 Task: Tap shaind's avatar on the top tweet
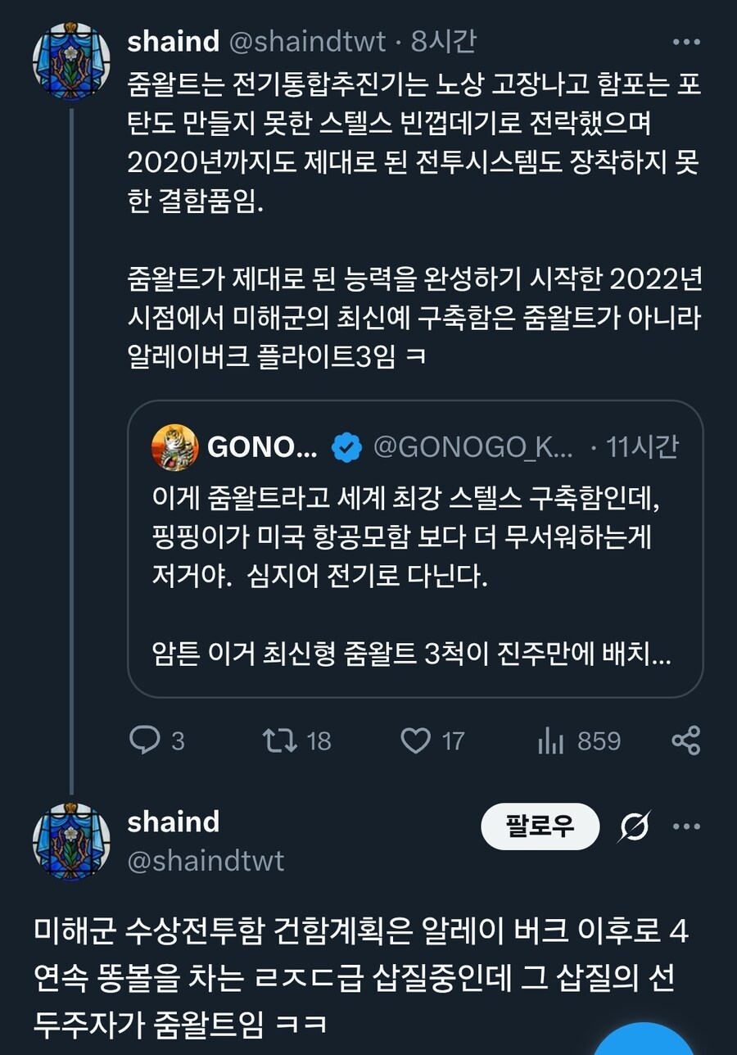click(x=71, y=61)
